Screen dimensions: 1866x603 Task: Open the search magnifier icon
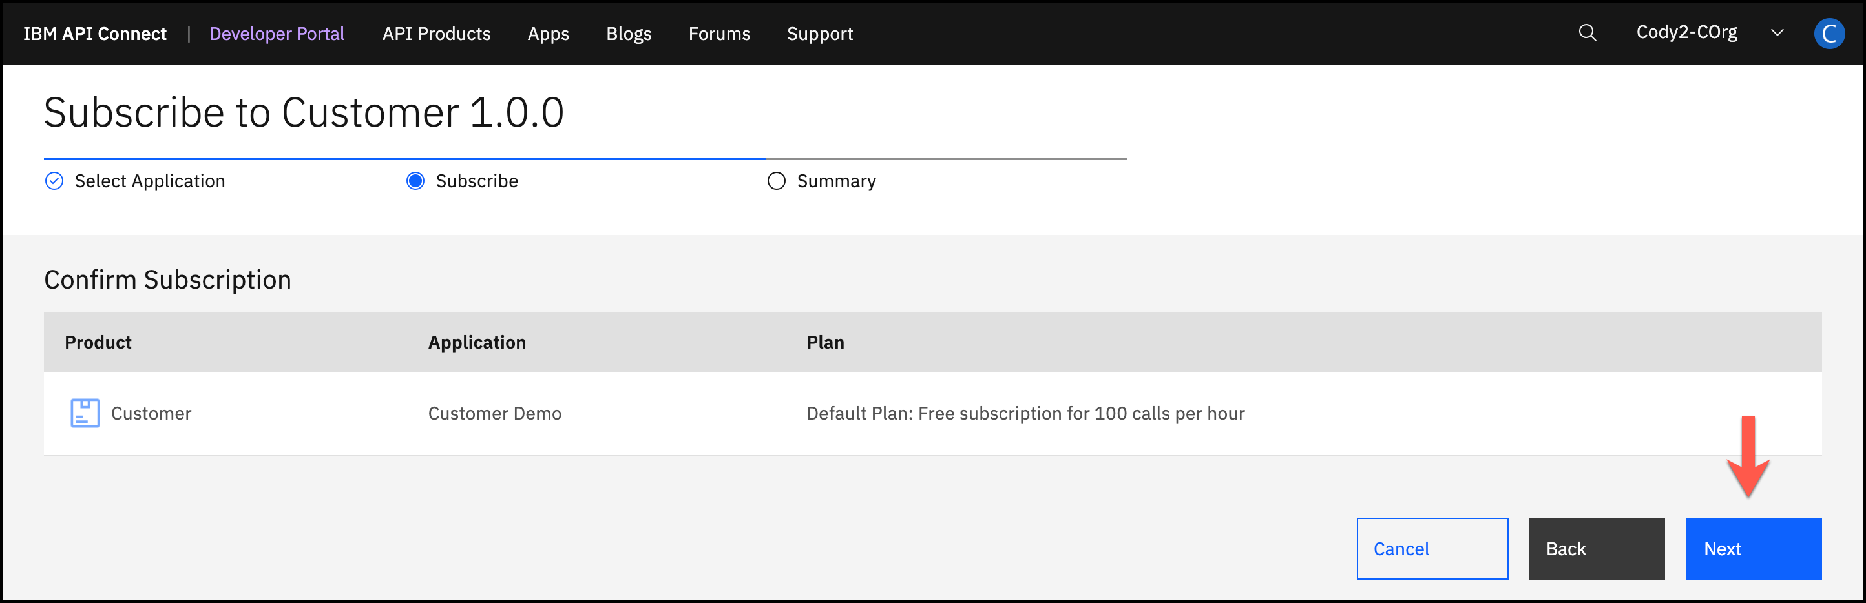[1586, 34]
